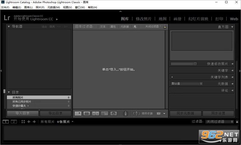Image resolution: width=241 pixels, height=145 pixels.
Task: Click the filter lock icon
Action: tap(165, 26)
